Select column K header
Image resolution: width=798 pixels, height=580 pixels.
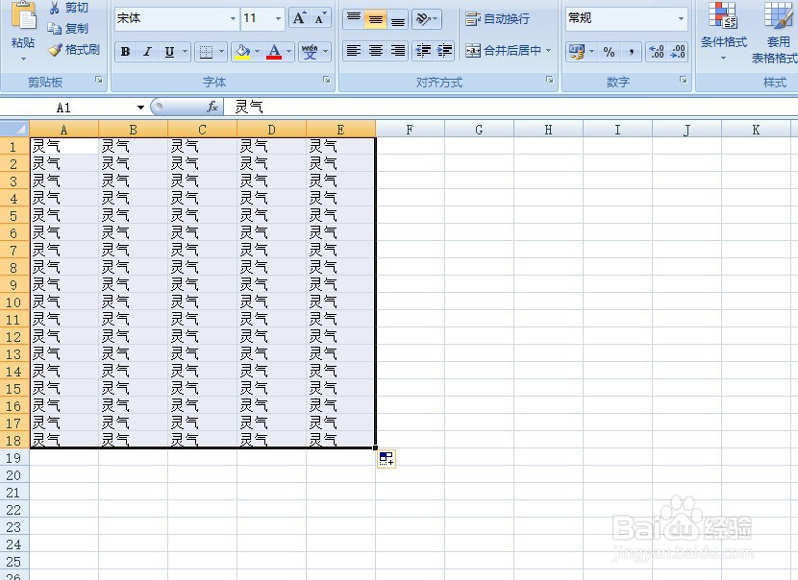756,130
